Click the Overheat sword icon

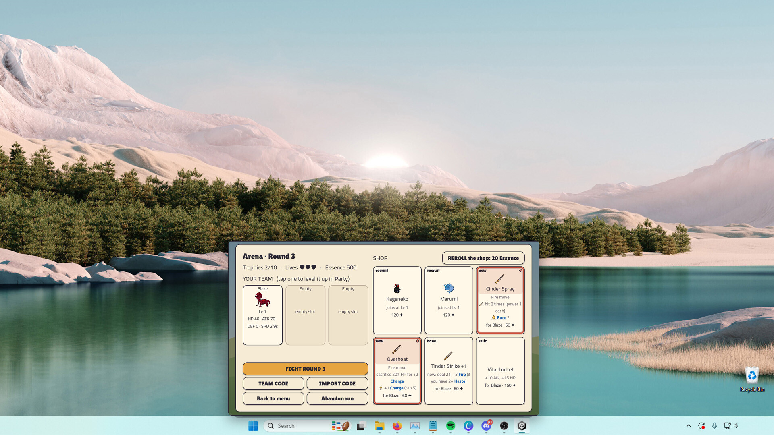pos(397,349)
